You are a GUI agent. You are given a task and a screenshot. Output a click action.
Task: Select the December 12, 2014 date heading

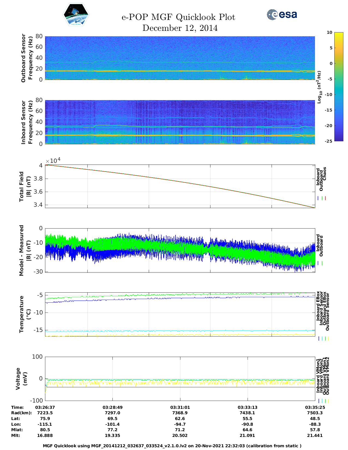click(180, 28)
